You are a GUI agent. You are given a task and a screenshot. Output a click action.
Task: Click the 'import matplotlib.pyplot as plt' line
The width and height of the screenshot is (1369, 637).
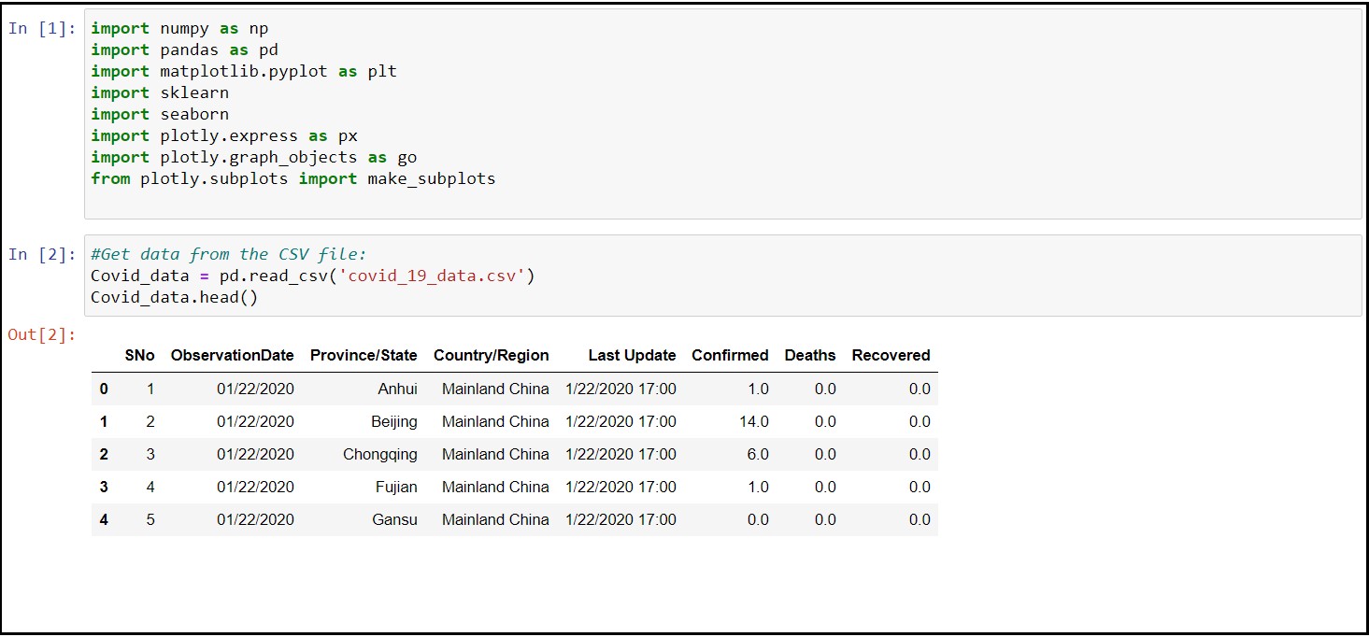[x=244, y=71]
